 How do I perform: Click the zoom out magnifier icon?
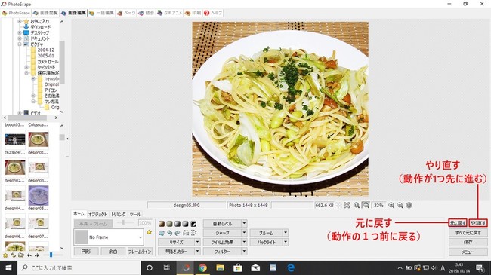click(400, 206)
